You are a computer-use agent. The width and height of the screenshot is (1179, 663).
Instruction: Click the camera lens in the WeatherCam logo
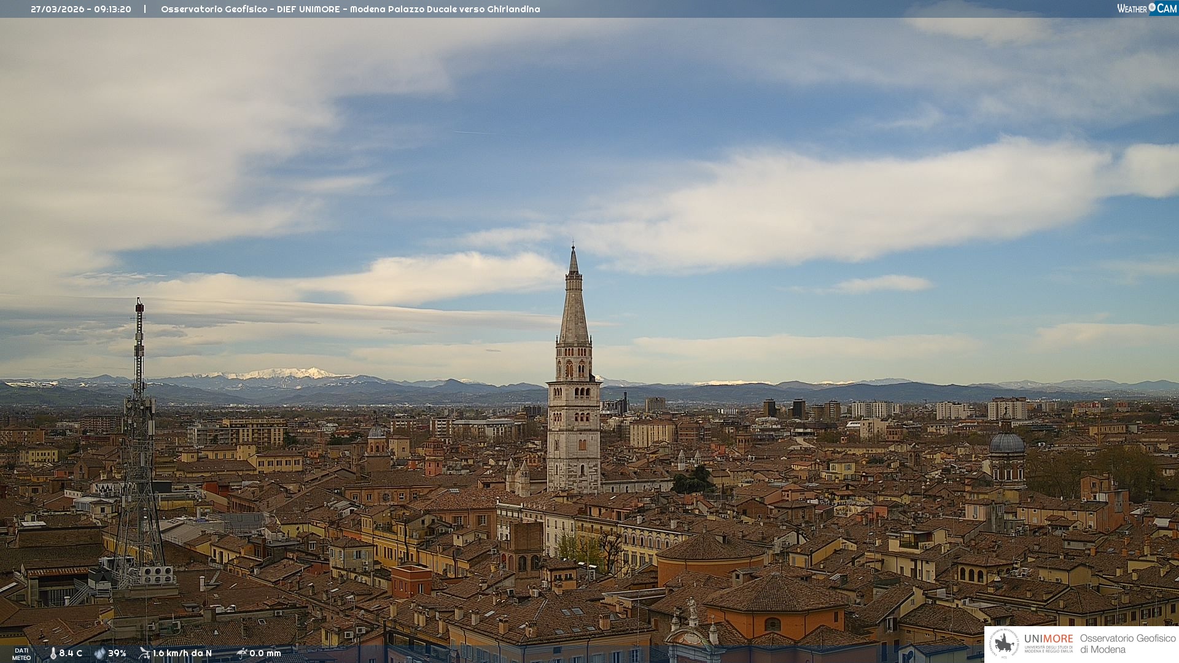[1152, 7]
